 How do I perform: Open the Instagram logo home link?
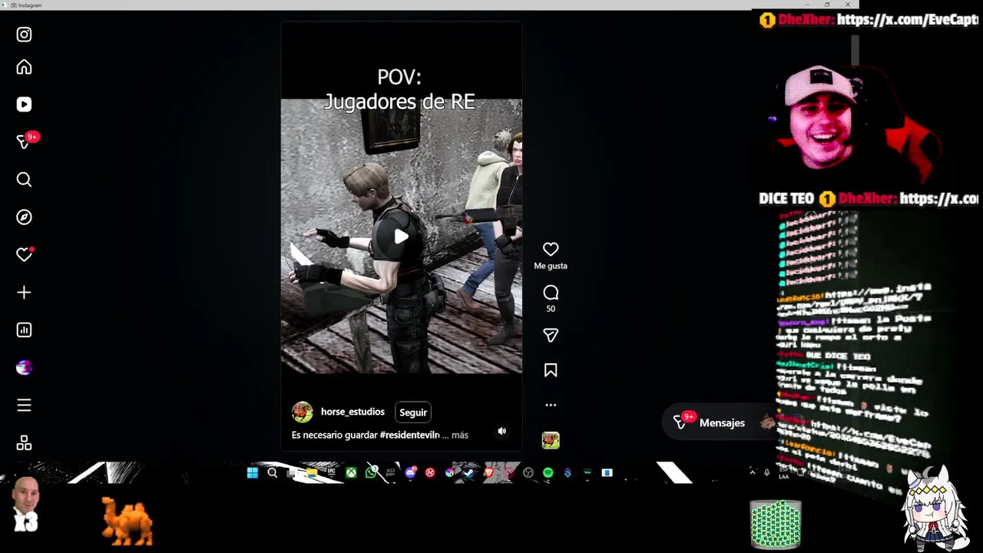coord(24,35)
